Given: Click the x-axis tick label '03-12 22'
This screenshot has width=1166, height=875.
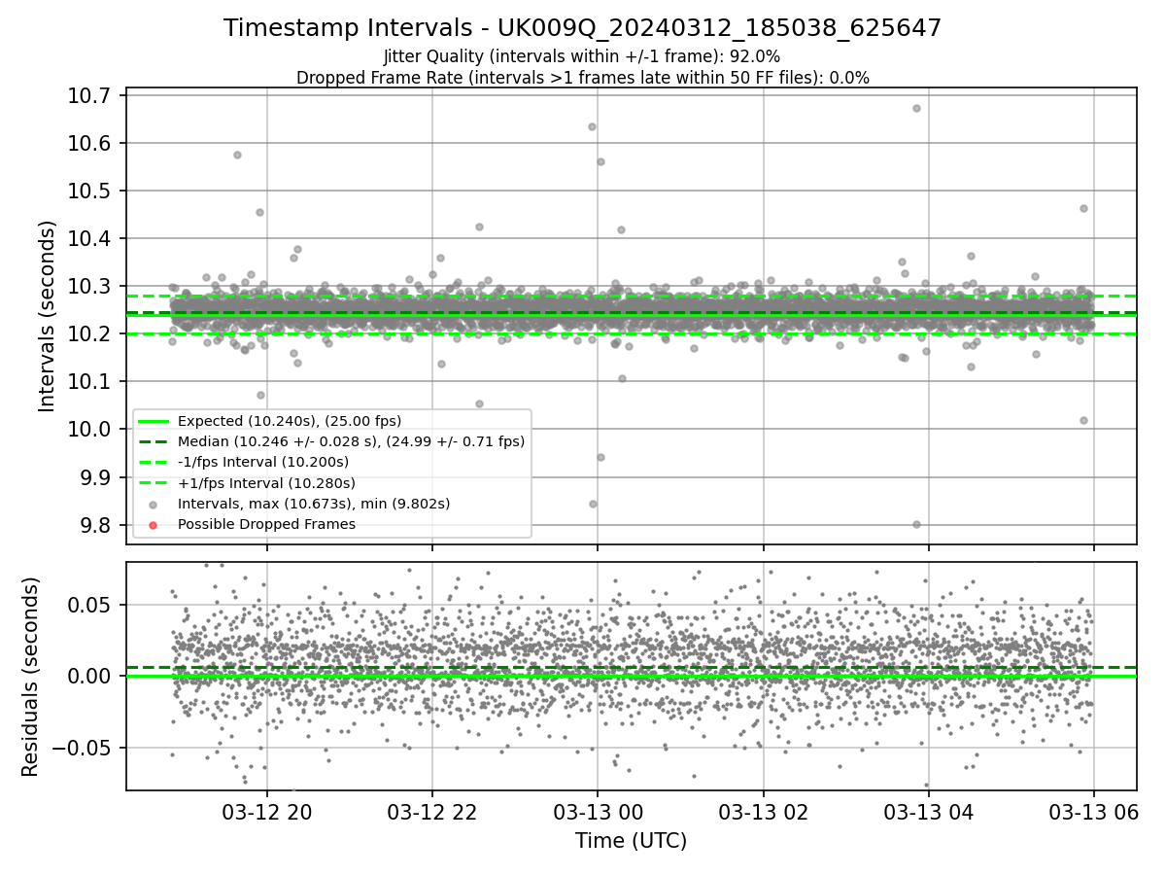Looking at the screenshot, I should coord(432,813).
